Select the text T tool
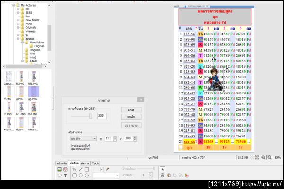 tap(65, 175)
